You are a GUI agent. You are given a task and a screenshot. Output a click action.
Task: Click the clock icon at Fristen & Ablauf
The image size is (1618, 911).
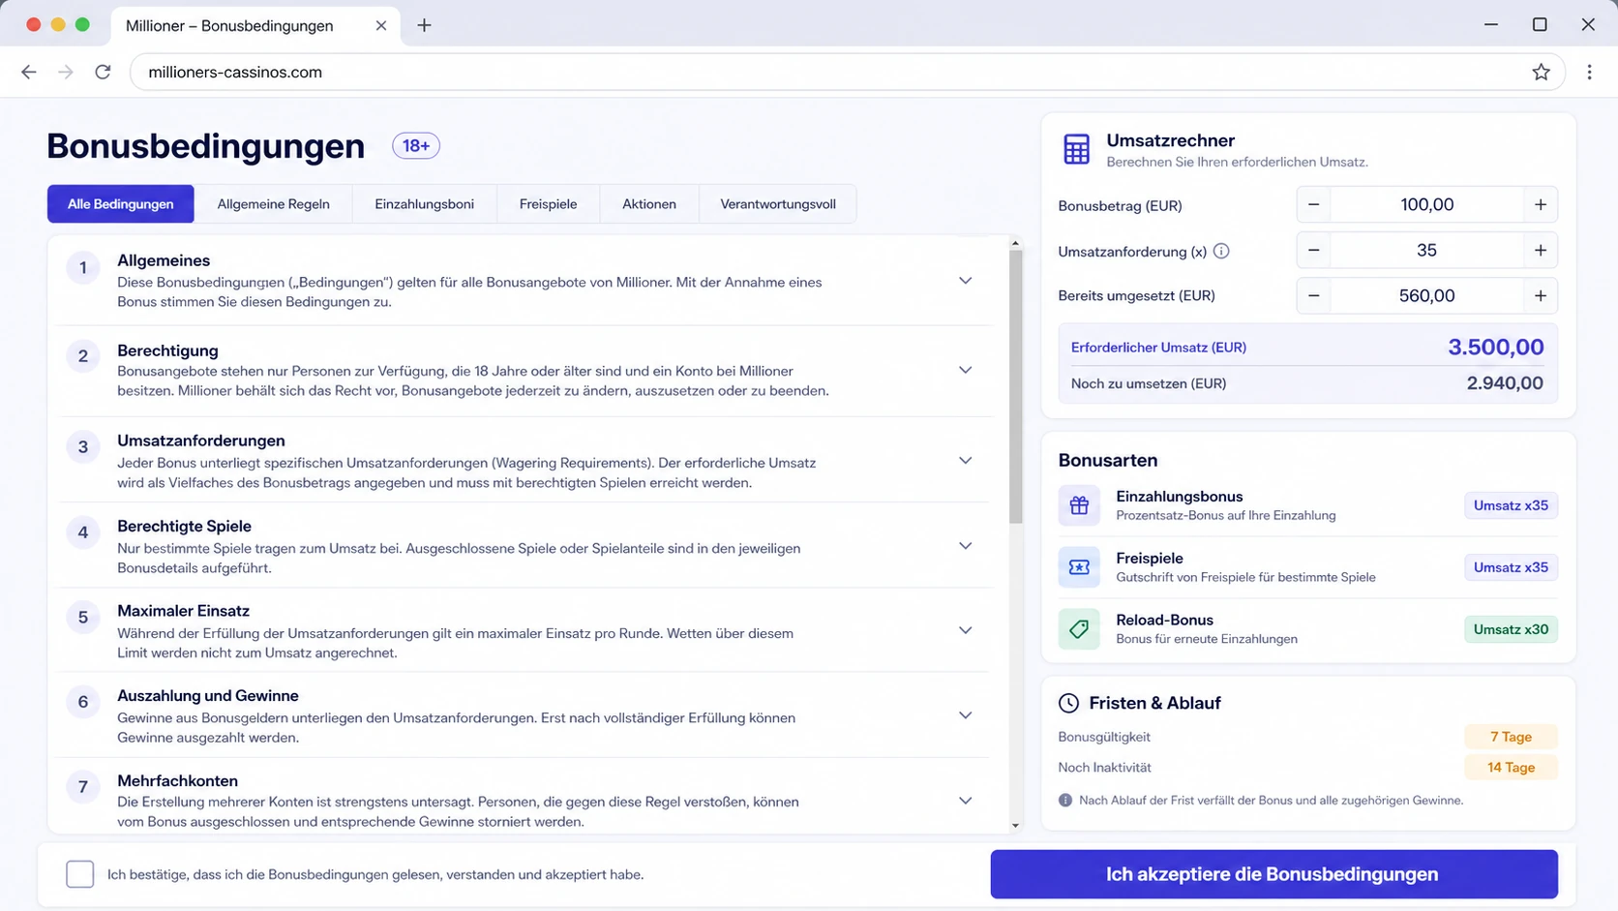[x=1068, y=703]
